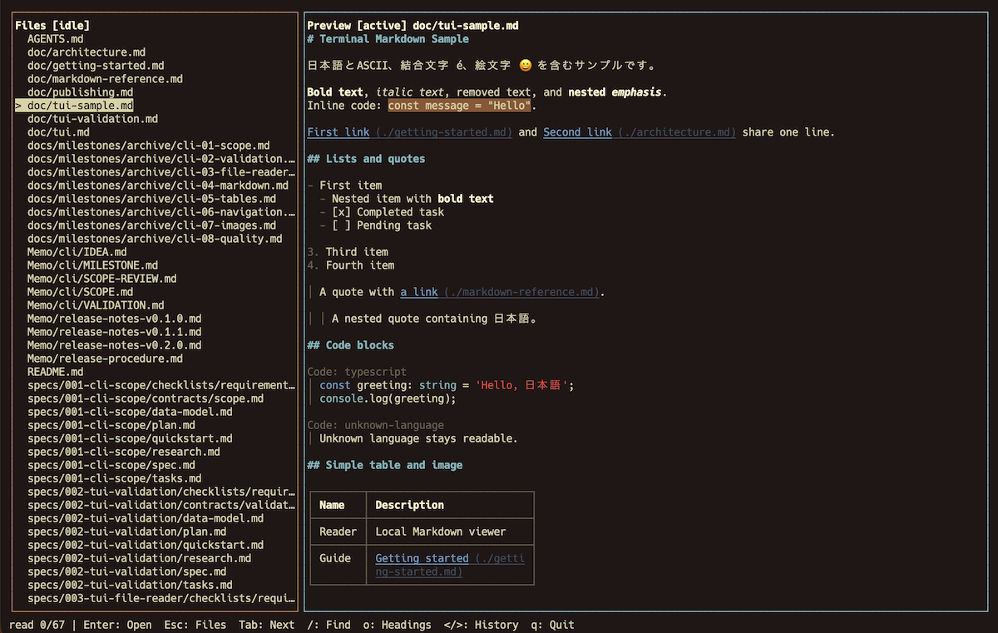The height and width of the screenshot is (633, 998).
Task: Select Memo/release-notes-v0.1.1.md
Action: click(x=115, y=332)
